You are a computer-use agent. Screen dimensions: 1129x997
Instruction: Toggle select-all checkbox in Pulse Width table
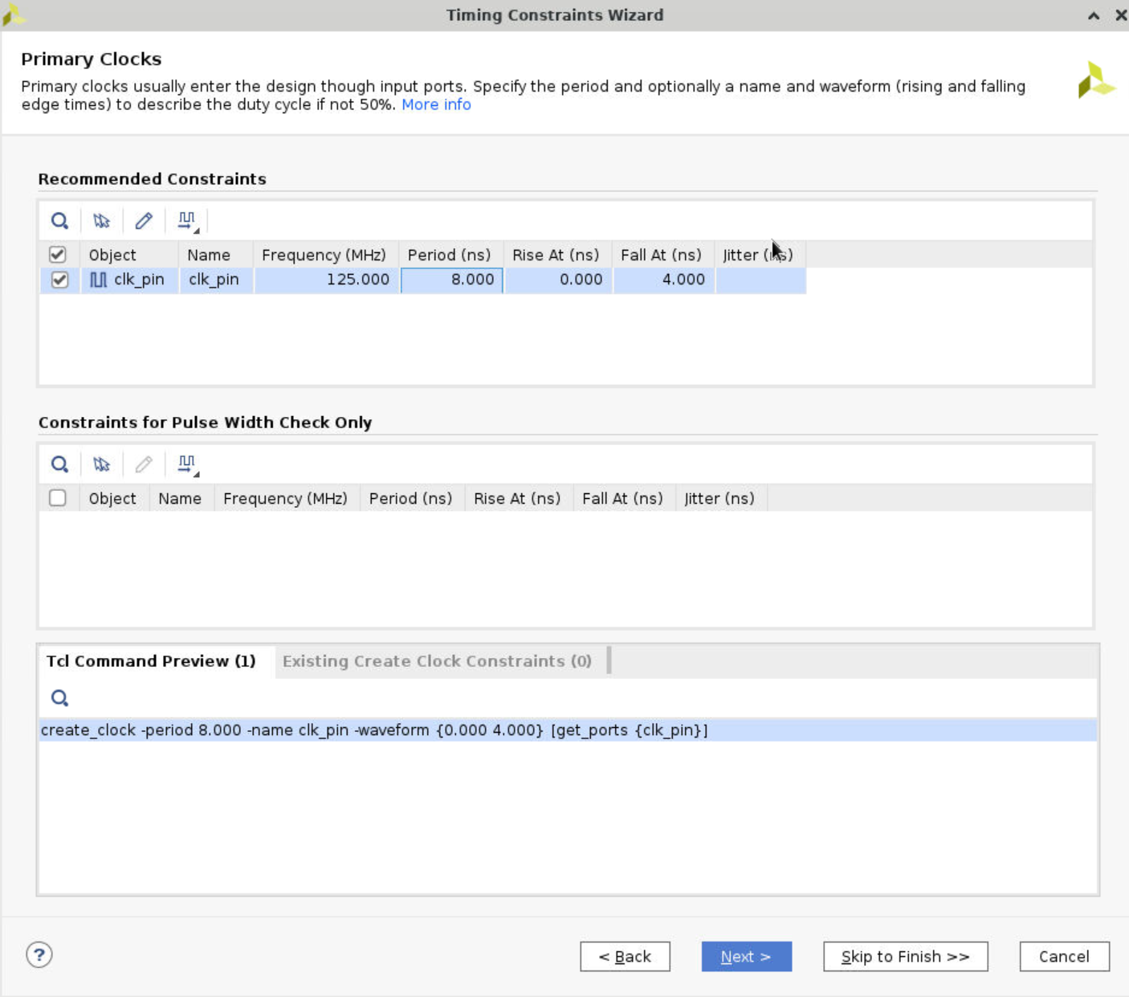point(58,498)
